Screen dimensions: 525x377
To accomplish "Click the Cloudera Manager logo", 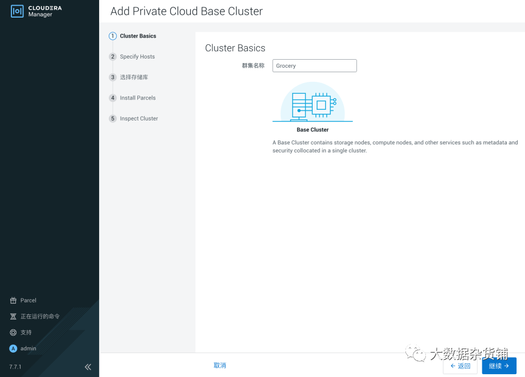I will [36, 11].
